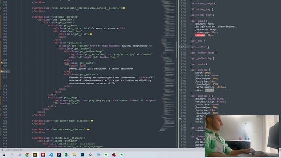
Task: Open the Windows Start menu
Action: coord(4,155)
